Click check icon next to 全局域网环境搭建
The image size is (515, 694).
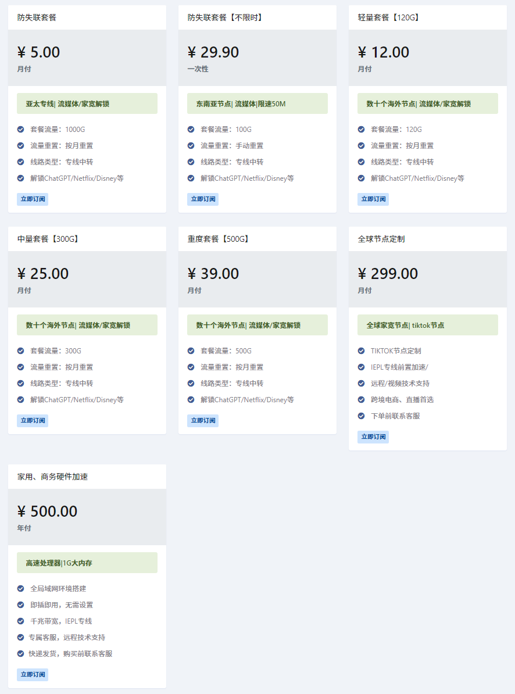20,588
